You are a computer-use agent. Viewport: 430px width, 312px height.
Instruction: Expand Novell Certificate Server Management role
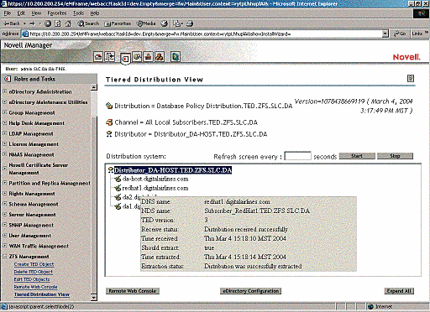tap(5, 169)
